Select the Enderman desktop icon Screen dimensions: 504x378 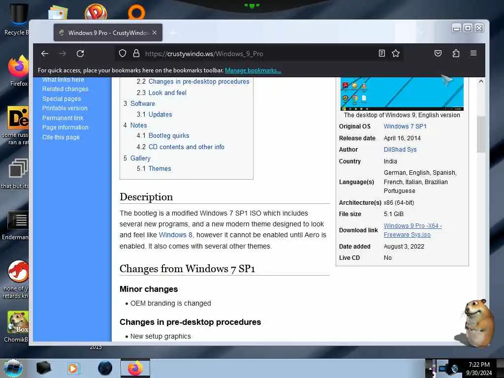pos(16,225)
